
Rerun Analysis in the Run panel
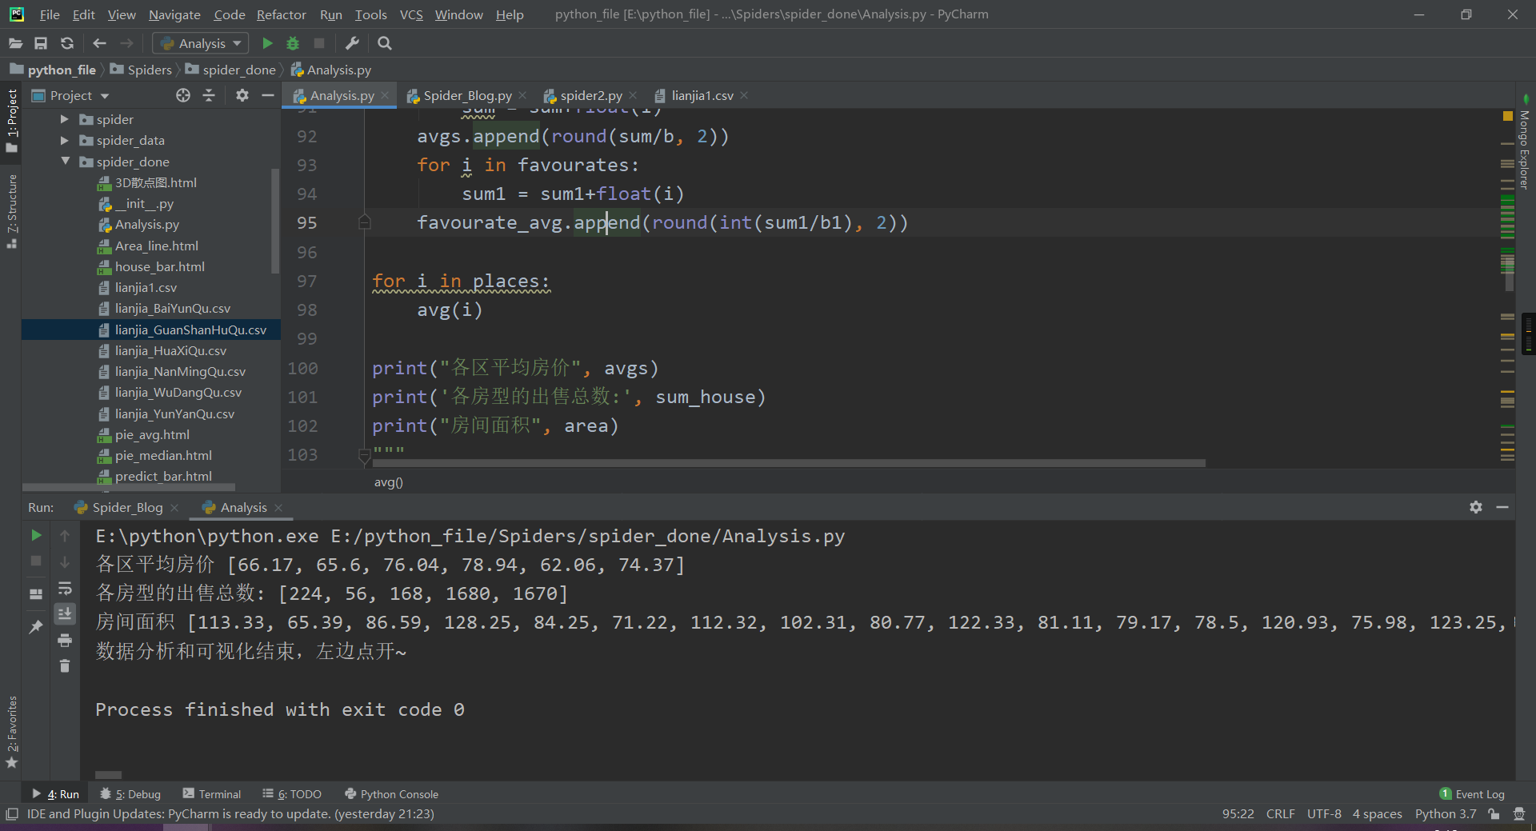[36, 535]
